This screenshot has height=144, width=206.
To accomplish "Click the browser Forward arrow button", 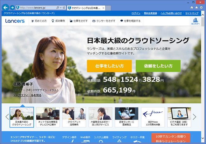I will coord(12,7).
